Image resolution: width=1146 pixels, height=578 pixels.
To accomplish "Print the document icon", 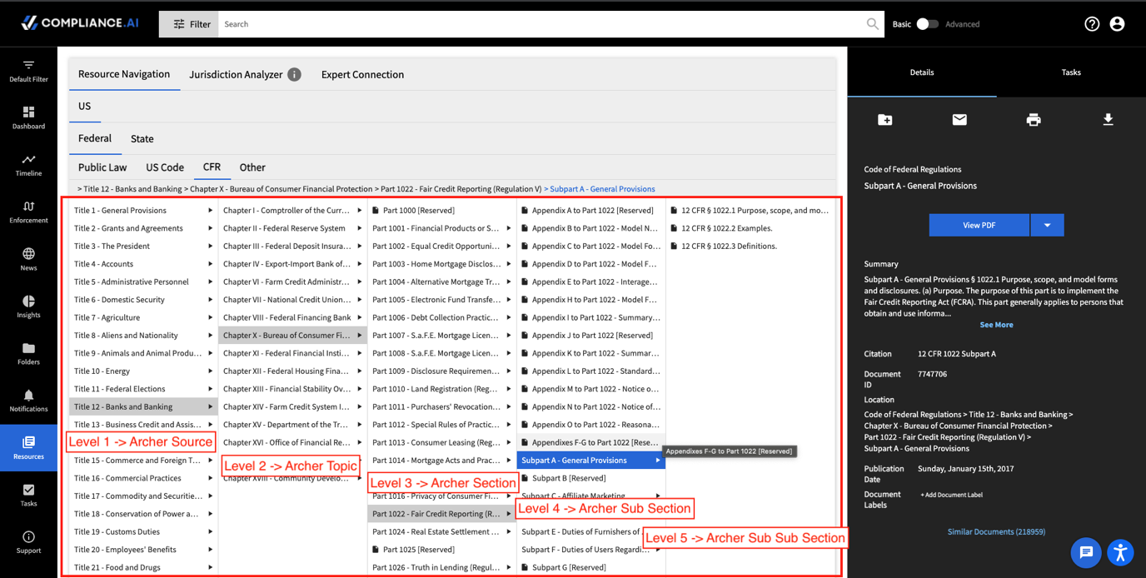I will (1034, 120).
